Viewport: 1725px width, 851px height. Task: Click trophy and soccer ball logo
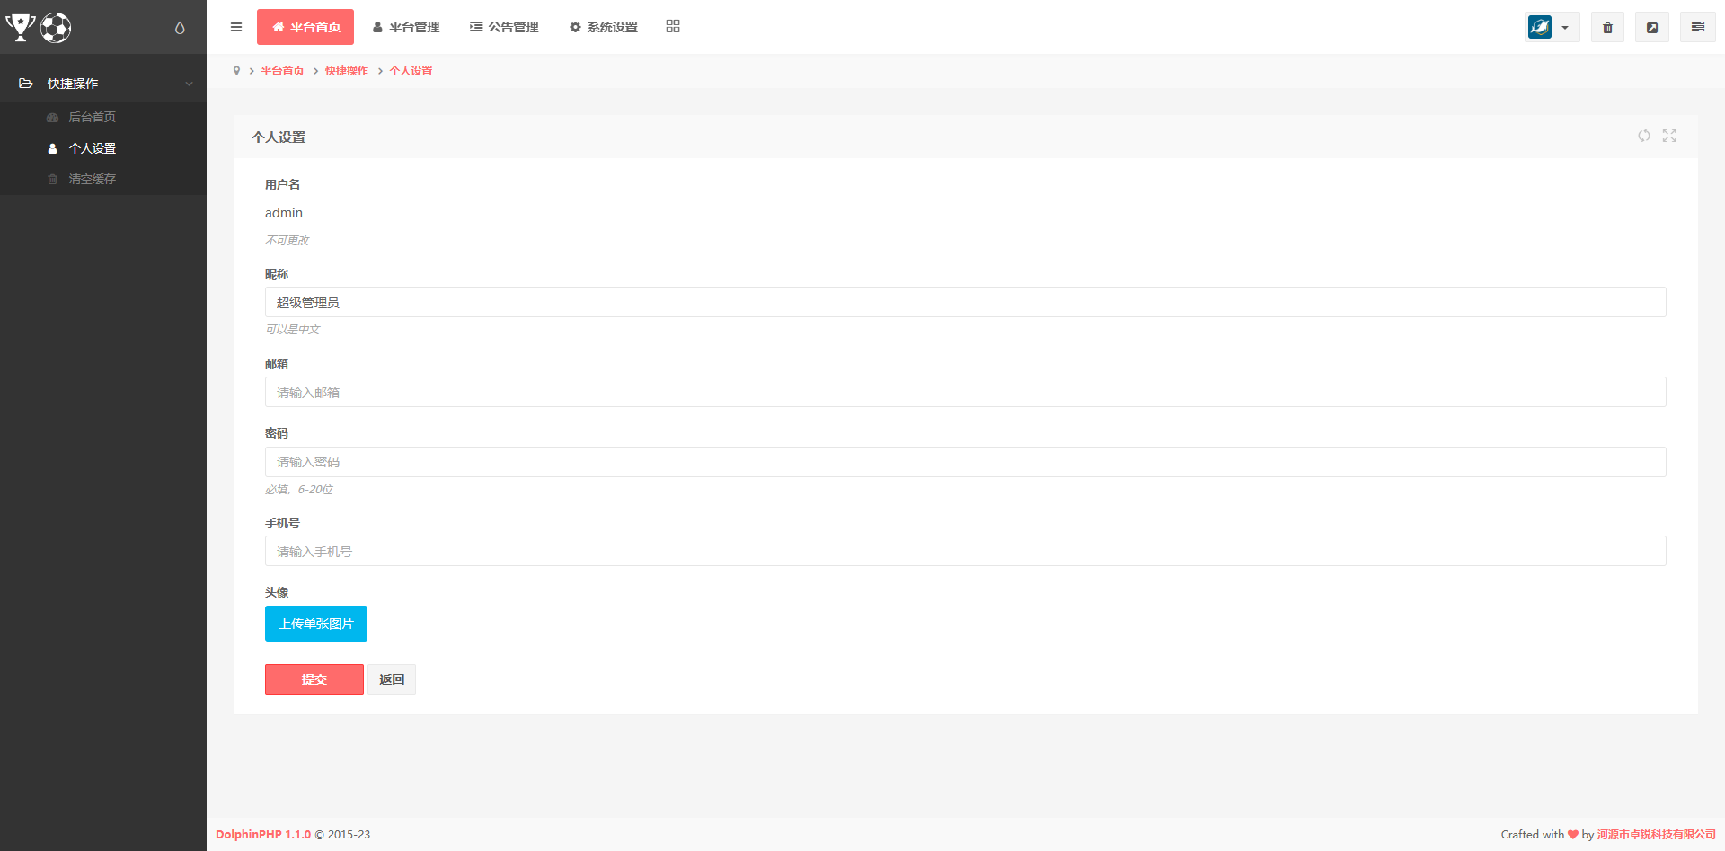(x=39, y=28)
